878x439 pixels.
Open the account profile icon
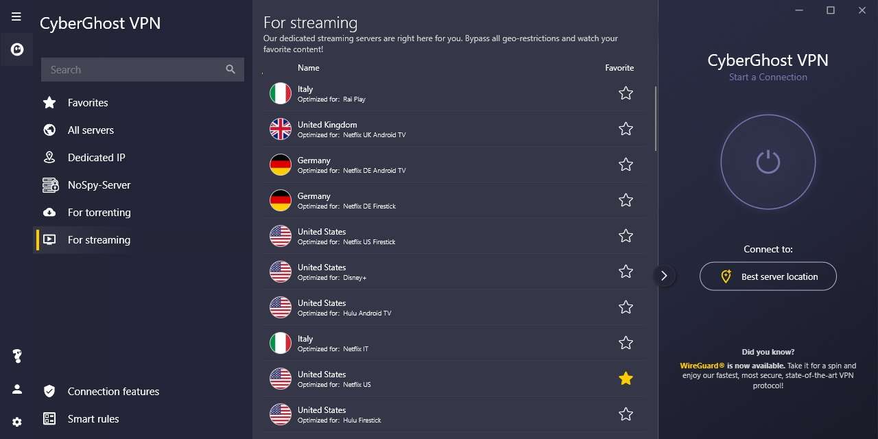(17, 389)
